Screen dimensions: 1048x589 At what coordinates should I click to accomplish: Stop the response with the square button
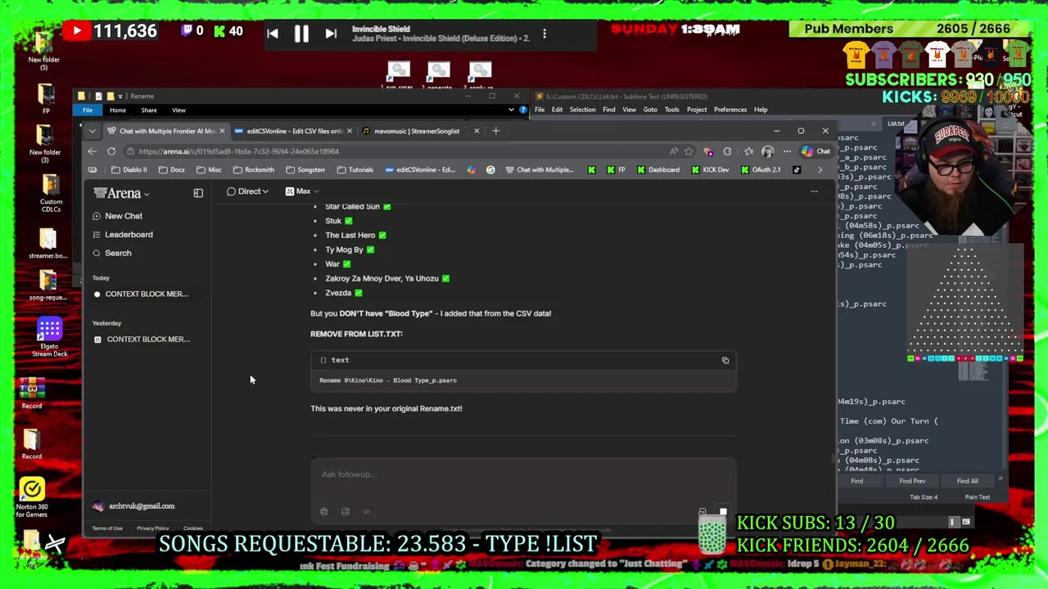tap(723, 513)
